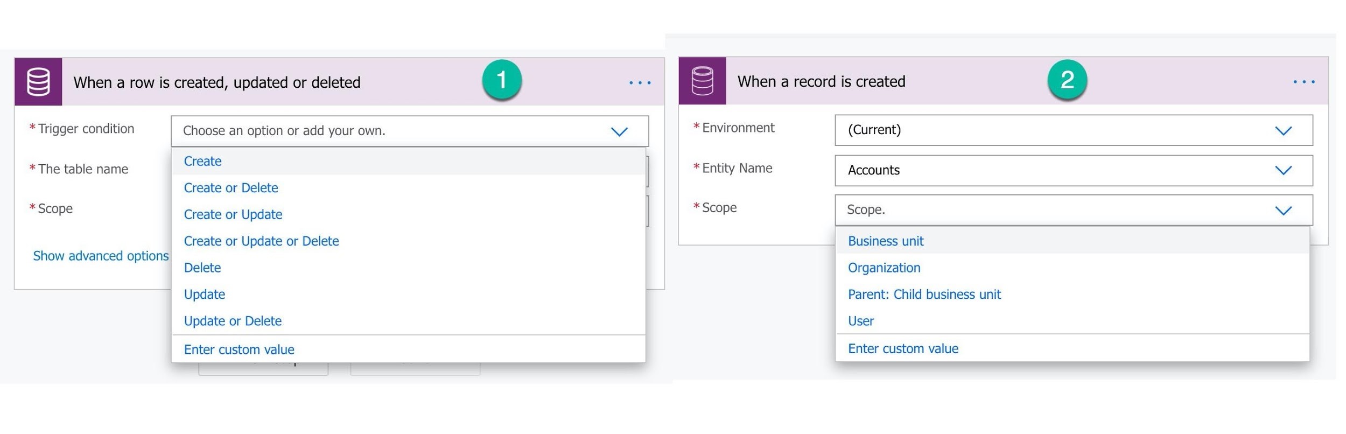Open ellipsis menu on record created trigger
This screenshot has height=434, width=1346.
(1303, 82)
